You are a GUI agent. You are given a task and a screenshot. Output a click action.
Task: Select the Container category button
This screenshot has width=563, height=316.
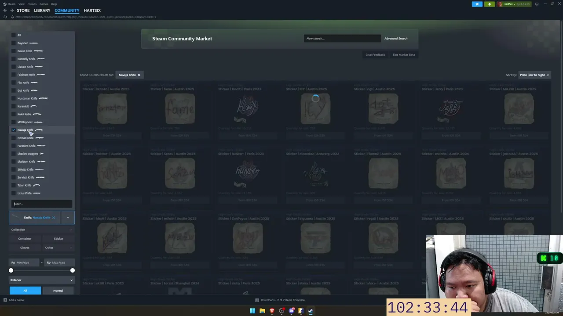point(25,239)
